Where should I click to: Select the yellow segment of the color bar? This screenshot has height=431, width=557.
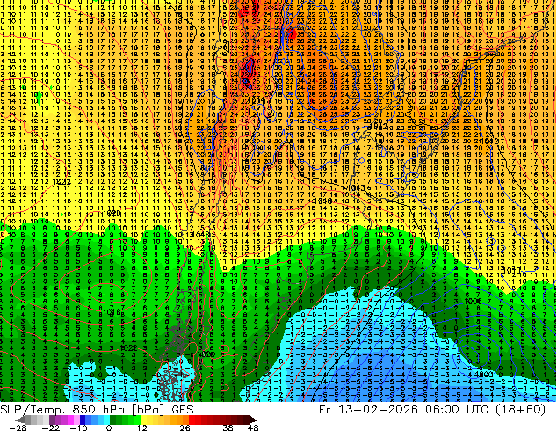(143, 420)
